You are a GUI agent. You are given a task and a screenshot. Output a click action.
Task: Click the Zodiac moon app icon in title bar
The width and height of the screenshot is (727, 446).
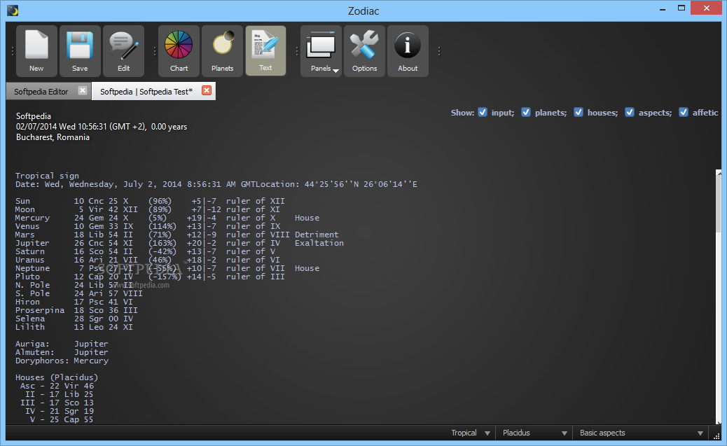pos(13,11)
